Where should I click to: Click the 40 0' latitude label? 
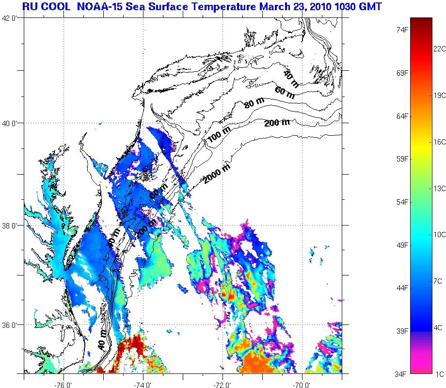point(10,123)
